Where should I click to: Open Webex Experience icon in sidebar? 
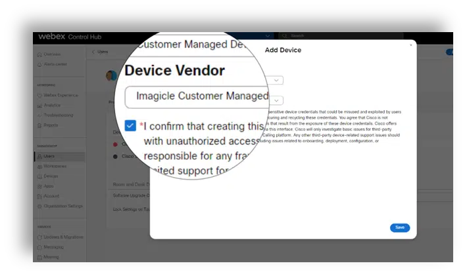click(x=39, y=95)
